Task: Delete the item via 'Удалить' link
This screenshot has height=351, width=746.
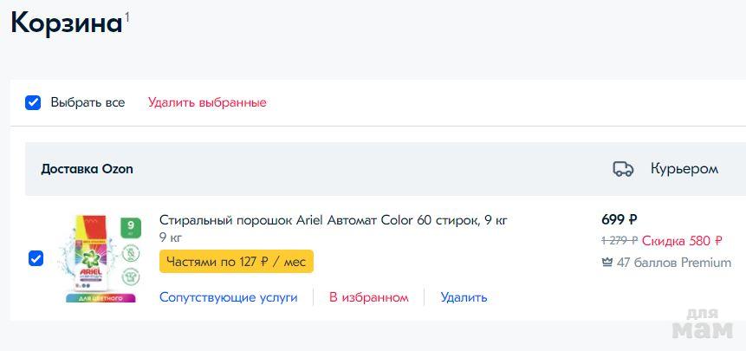Action: [464, 297]
